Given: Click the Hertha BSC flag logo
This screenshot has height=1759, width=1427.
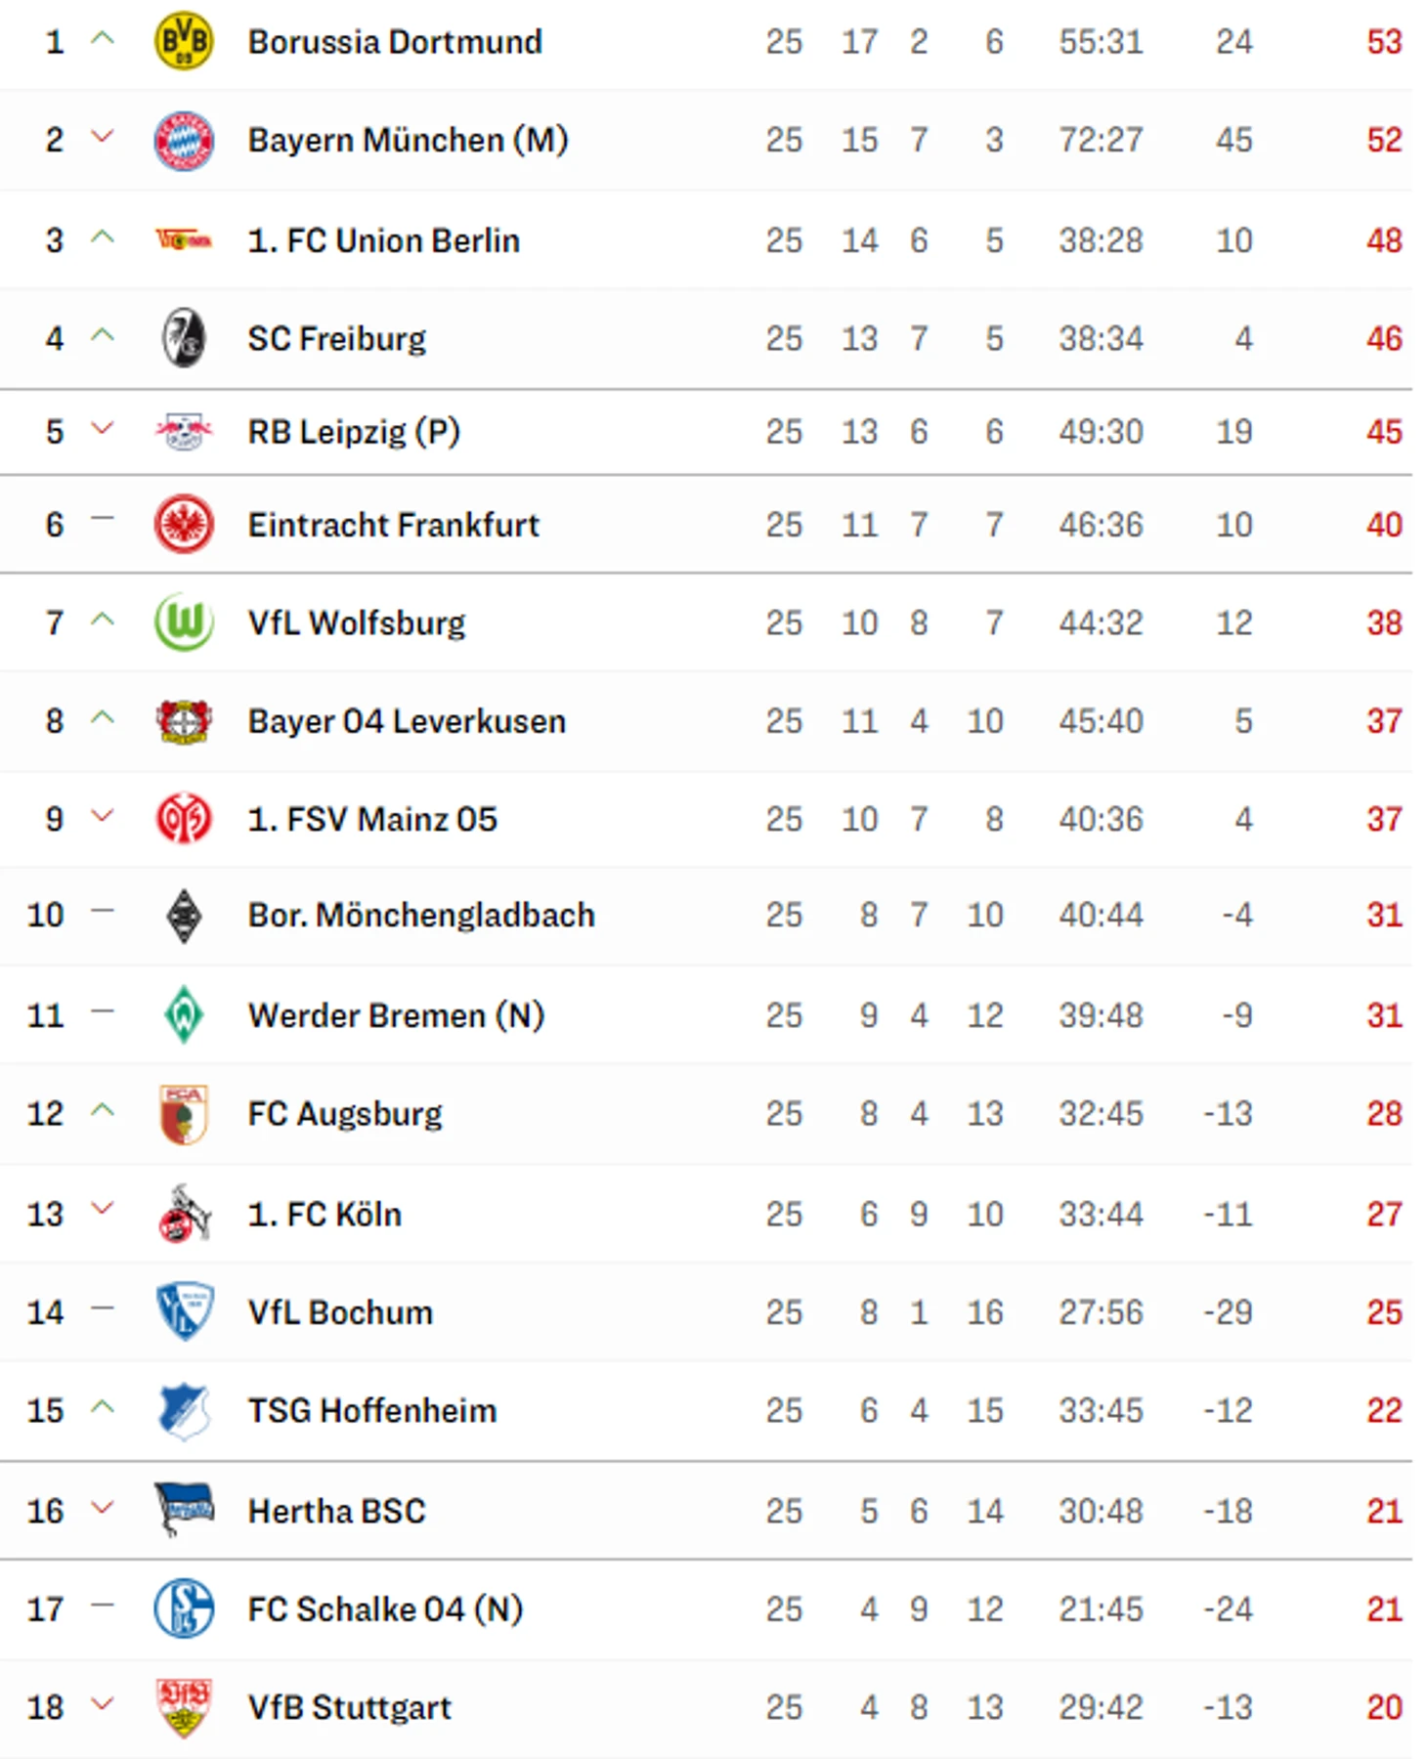Looking at the screenshot, I should [184, 1510].
